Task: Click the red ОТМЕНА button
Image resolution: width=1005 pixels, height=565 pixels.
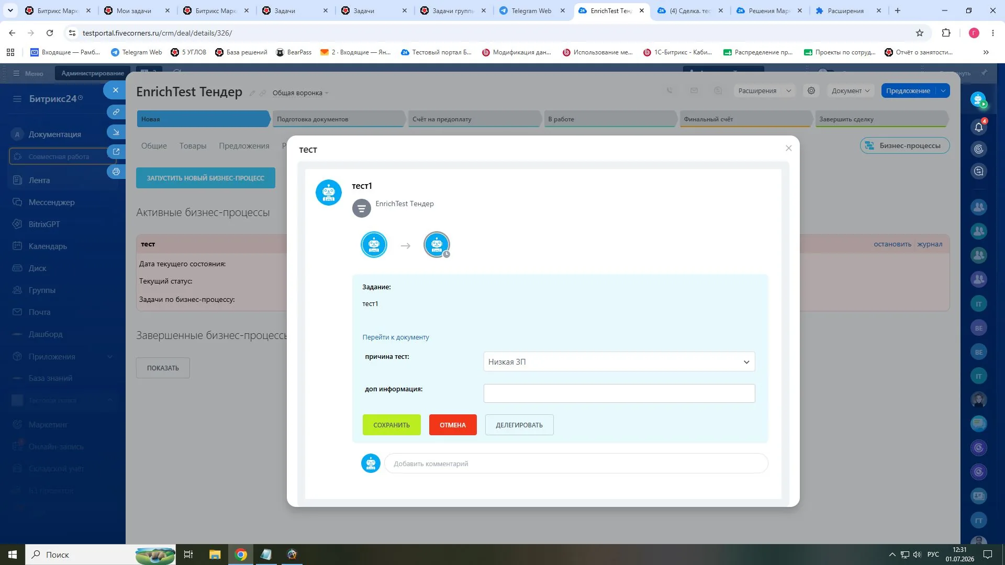Action: [x=453, y=425]
